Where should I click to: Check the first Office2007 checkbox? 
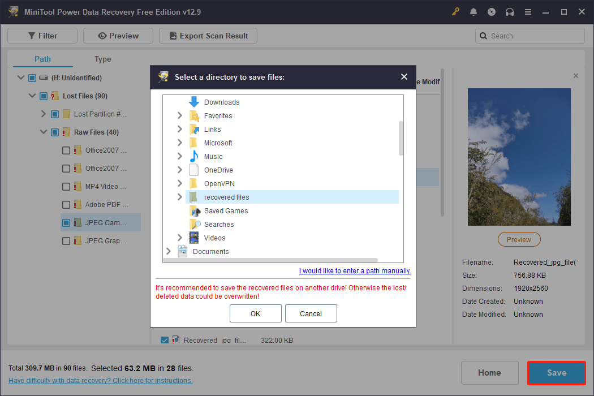click(x=66, y=150)
